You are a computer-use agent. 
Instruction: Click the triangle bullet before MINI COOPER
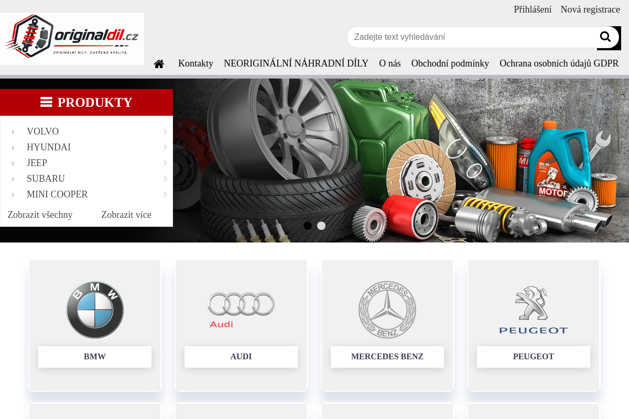pyautogui.click(x=13, y=195)
